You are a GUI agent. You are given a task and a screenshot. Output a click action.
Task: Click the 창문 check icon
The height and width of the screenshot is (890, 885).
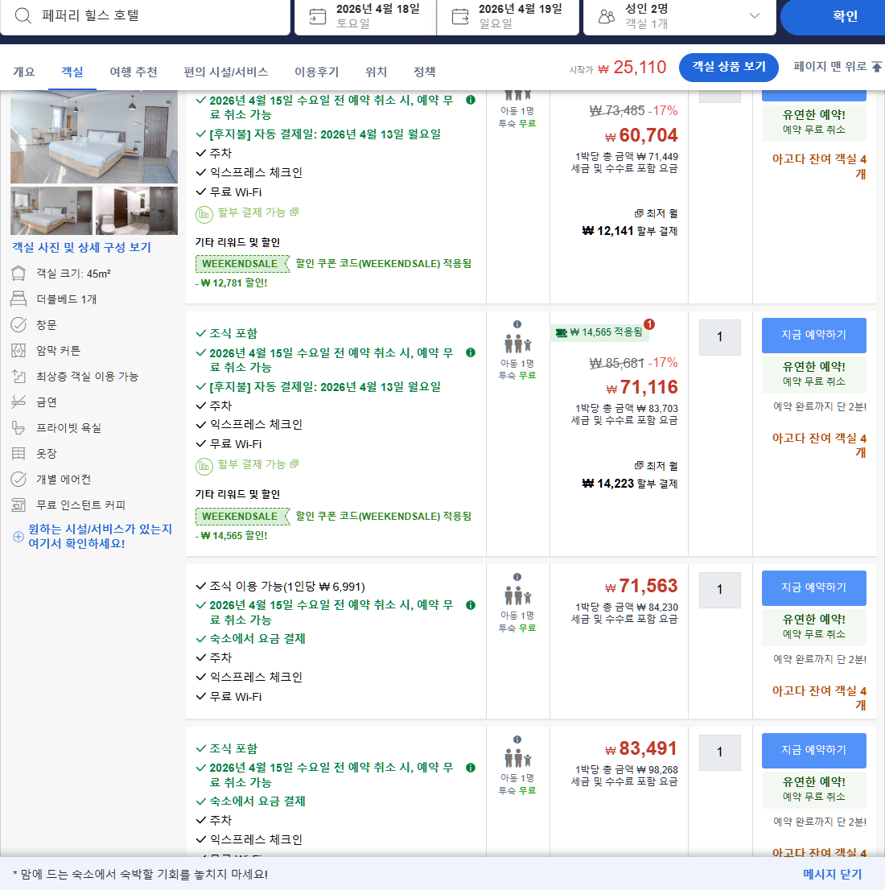[19, 324]
